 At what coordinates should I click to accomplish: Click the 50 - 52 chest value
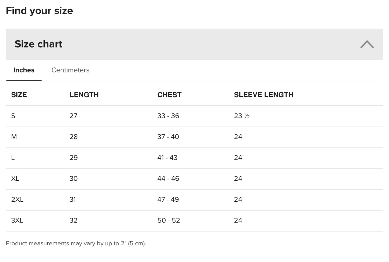click(169, 220)
